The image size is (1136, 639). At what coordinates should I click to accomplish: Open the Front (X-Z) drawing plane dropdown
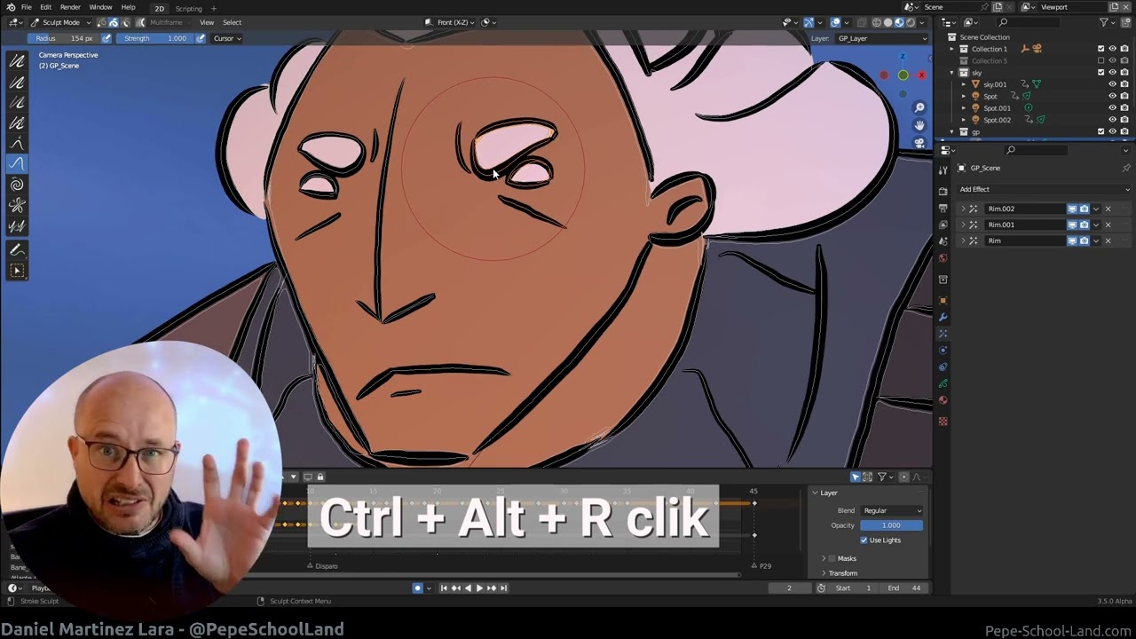tap(450, 22)
